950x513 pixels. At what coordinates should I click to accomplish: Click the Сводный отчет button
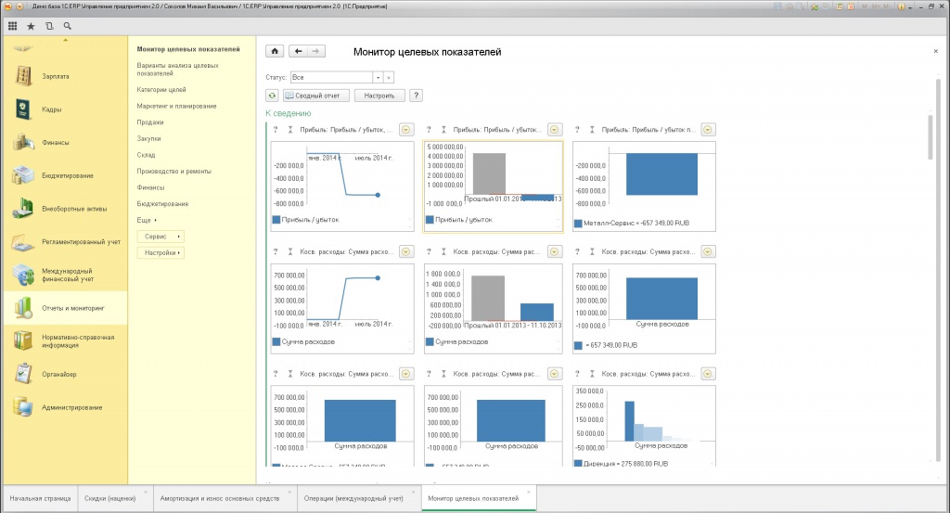pyautogui.click(x=316, y=96)
